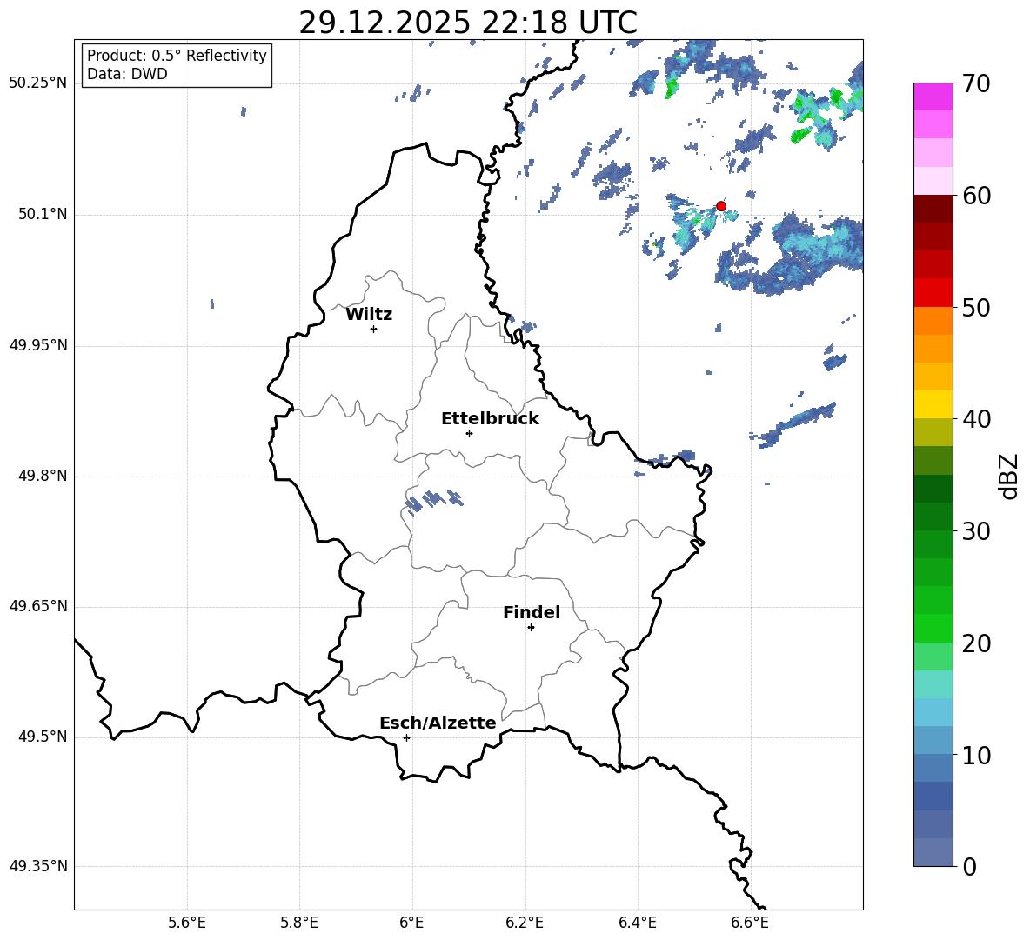
Task: Click the bright green colorbar segment at 20
Action: click(933, 629)
